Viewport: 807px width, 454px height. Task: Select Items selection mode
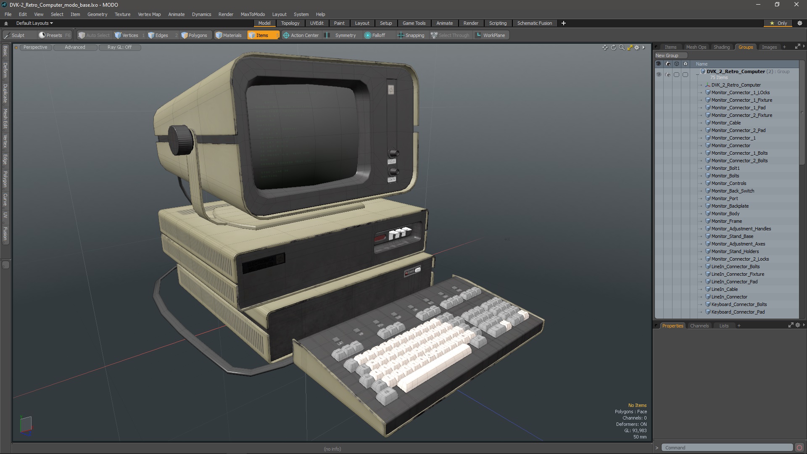(263, 35)
